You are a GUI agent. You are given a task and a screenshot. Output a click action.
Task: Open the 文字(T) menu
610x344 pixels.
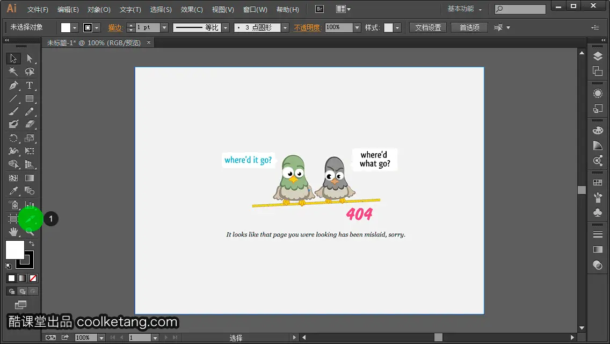click(130, 9)
